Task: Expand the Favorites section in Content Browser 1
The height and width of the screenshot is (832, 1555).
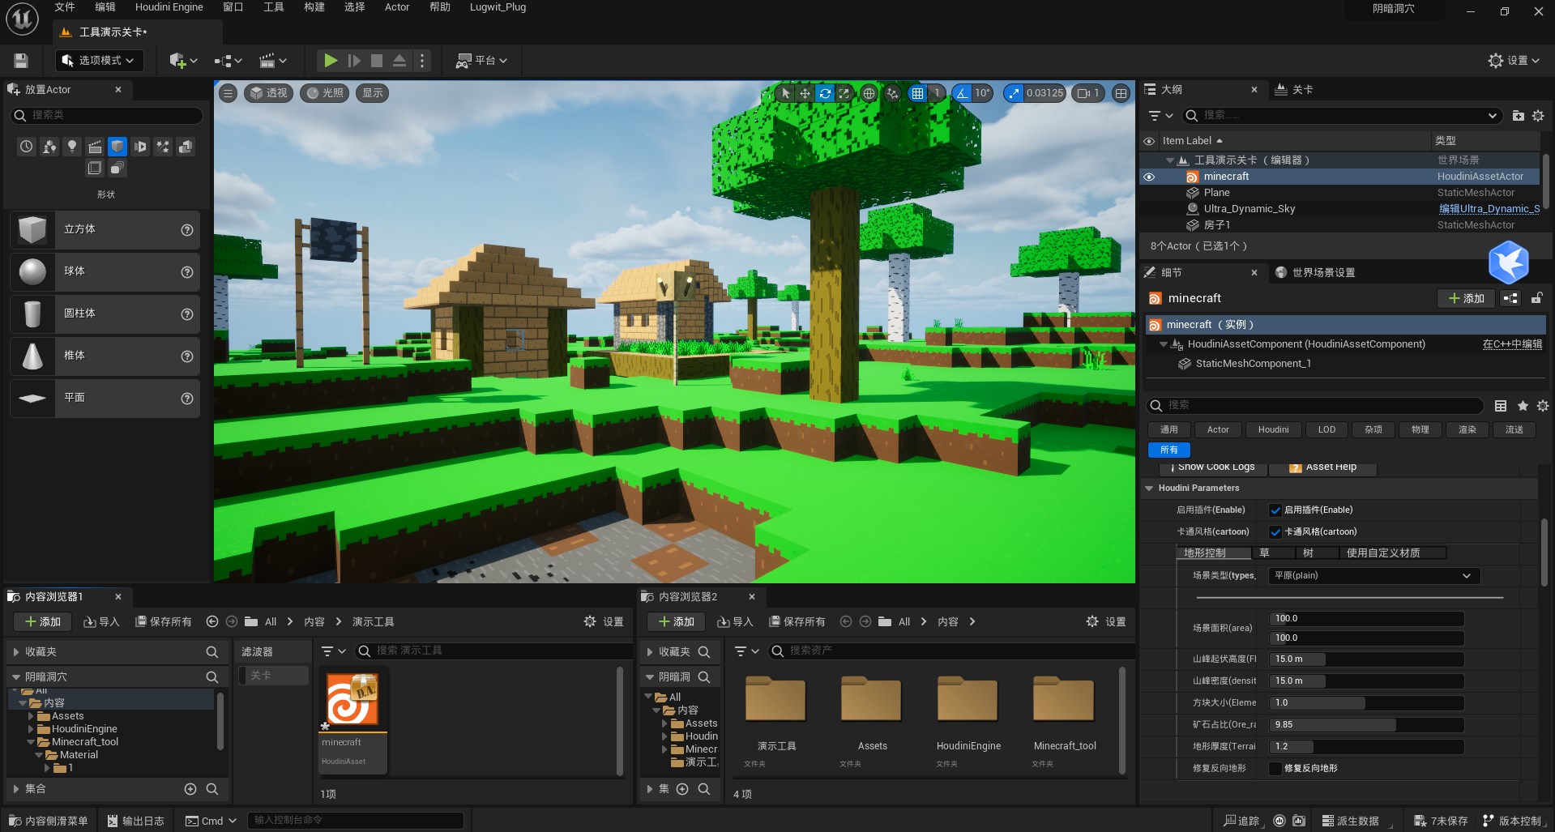Action: coord(15,652)
